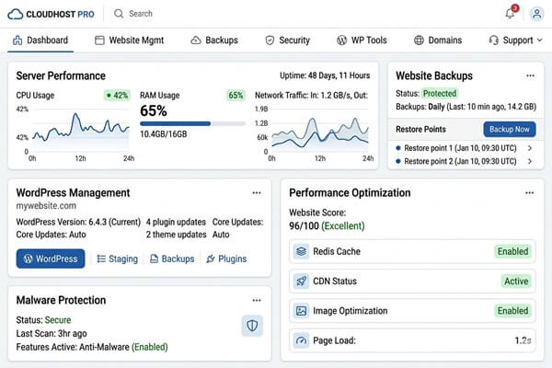
Task: Expand the Restore point 2 chevron
Action: click(x=530, y=161)
